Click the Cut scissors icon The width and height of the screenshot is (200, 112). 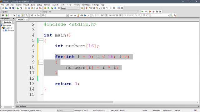[x=26, y=8]
